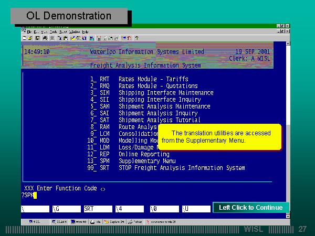
Task: Click the Print toolbar icon
Action: click(x=45, y=38)
